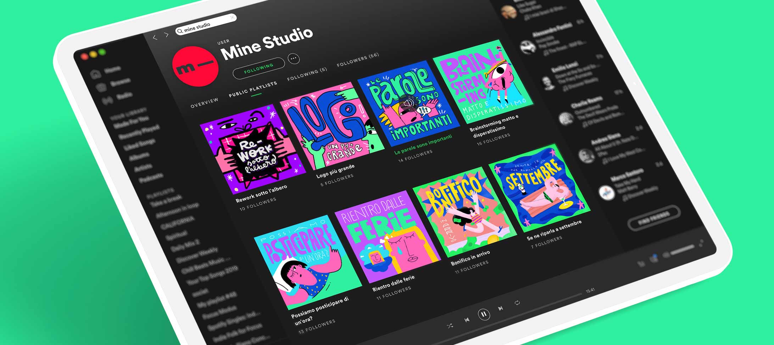
Task: Open the Logo più grande playlist cover
Action: coord(332,125)
